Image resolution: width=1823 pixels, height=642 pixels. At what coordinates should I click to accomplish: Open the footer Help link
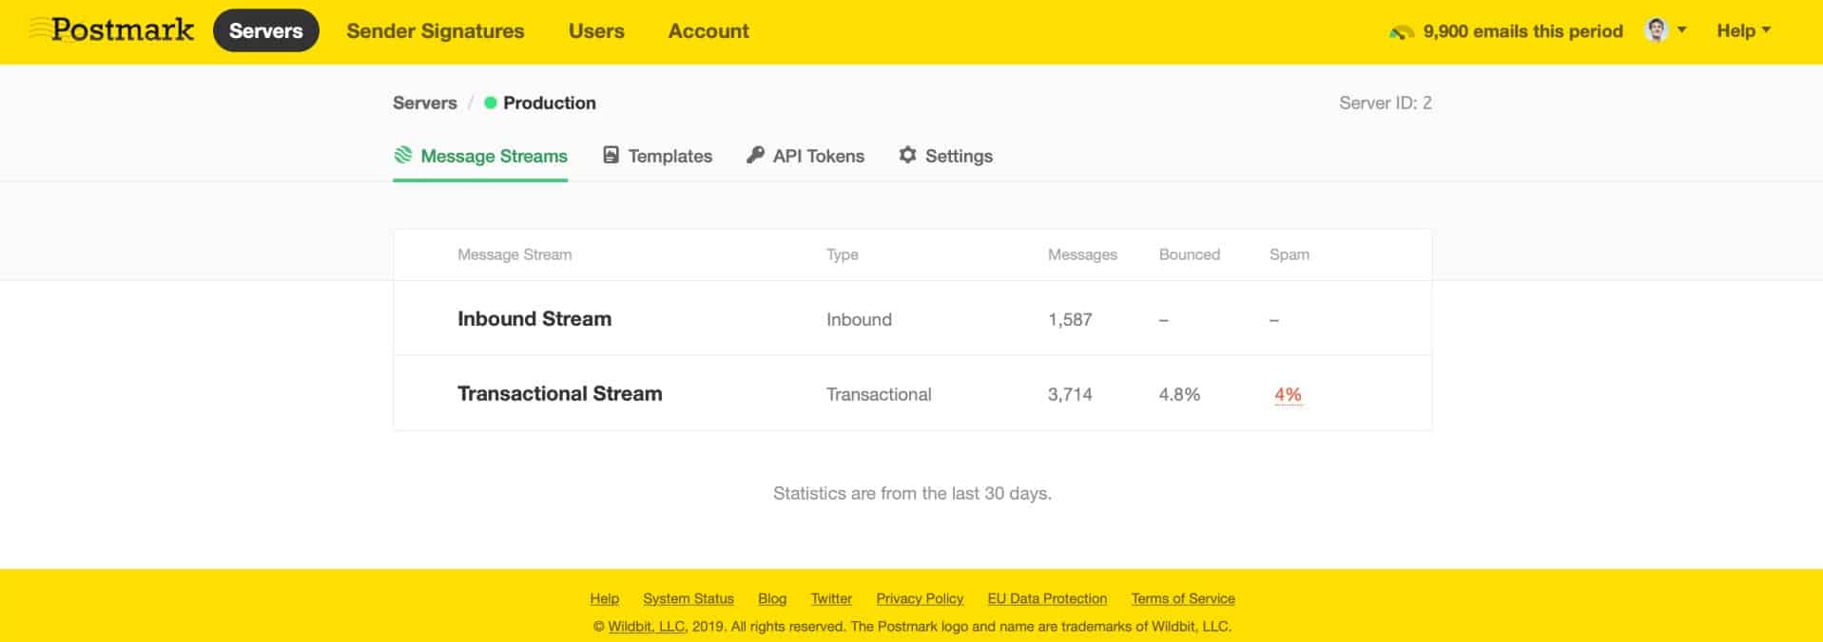604,598
